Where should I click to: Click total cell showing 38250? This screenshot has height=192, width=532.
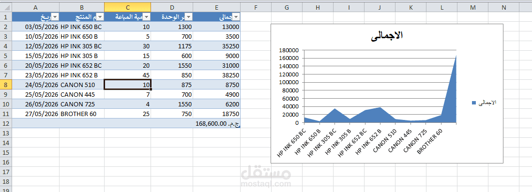click(x=217, y=75)
